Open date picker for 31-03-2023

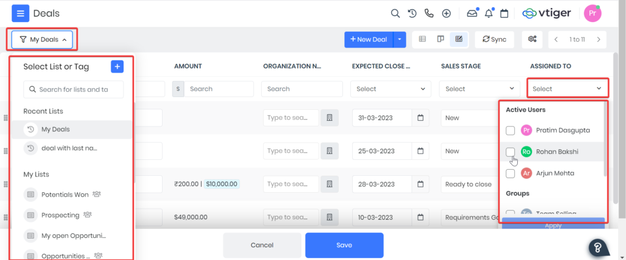(421, 118)
